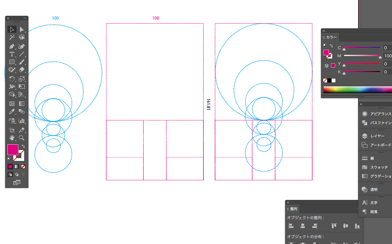Image resolution: width=392 pixels, height=244 pixels.
Task: Click the M magenta slider track
Action: pos(362,56)
